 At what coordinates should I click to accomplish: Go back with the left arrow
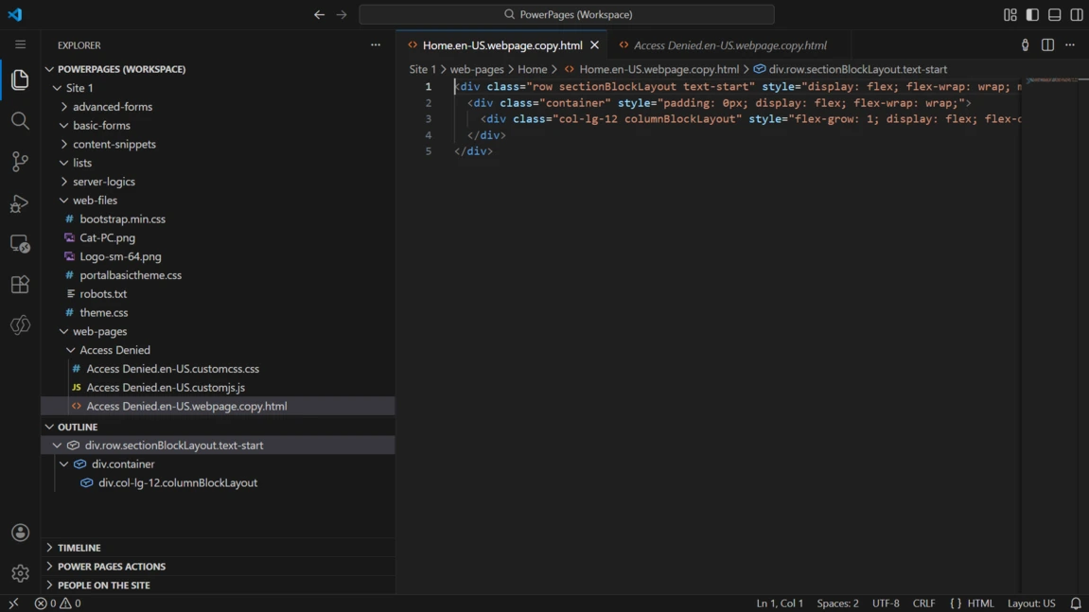click(x=319, y=14)
